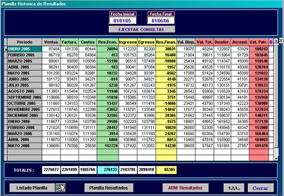The height and width of the screenshot is (196, 284).
Task: Click the Val. Disp. column header
Action: (x=186, y=42)
